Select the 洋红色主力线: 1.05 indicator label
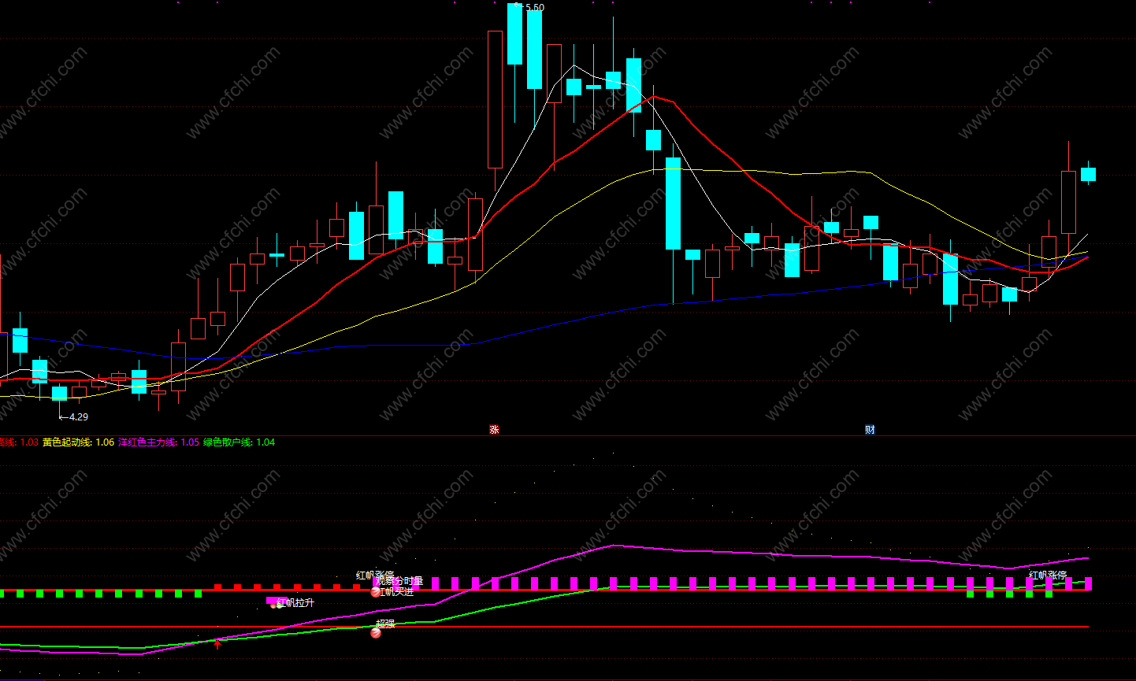The image size is (1136, 681). point(158,442)
